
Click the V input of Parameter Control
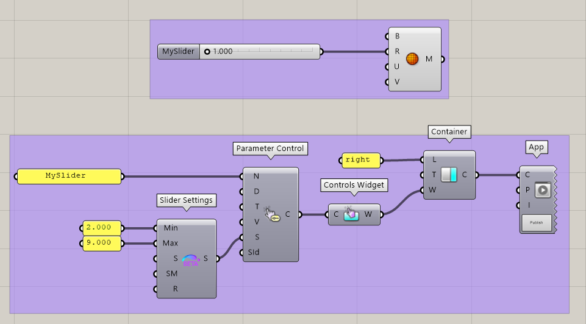257,222
